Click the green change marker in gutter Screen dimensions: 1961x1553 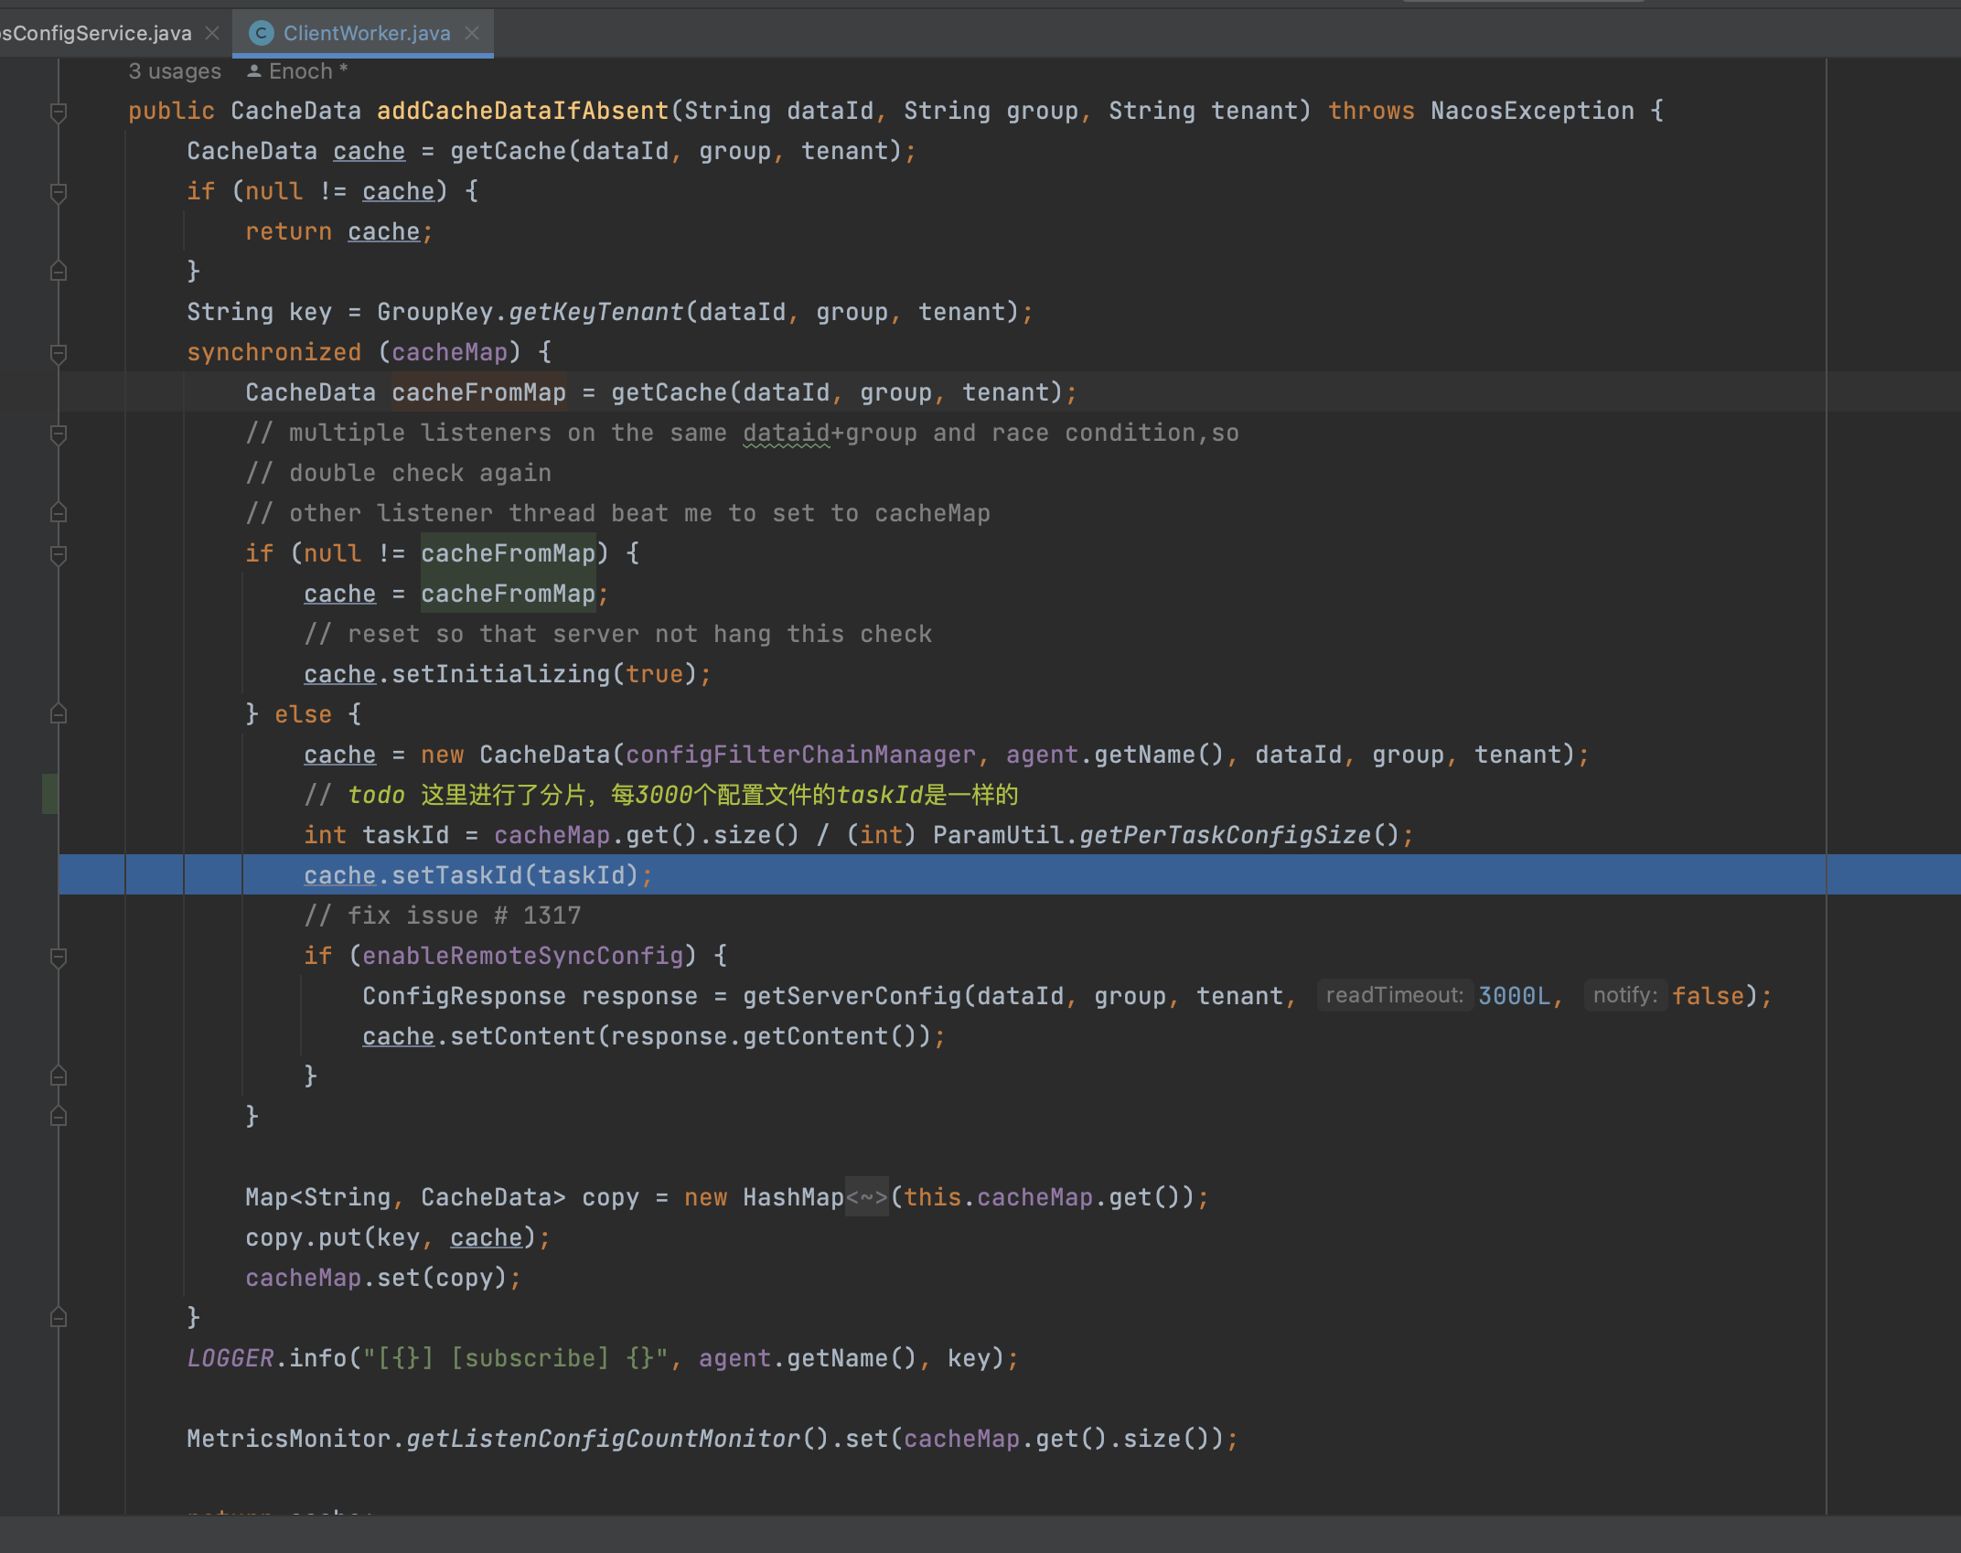coord(49,793)
